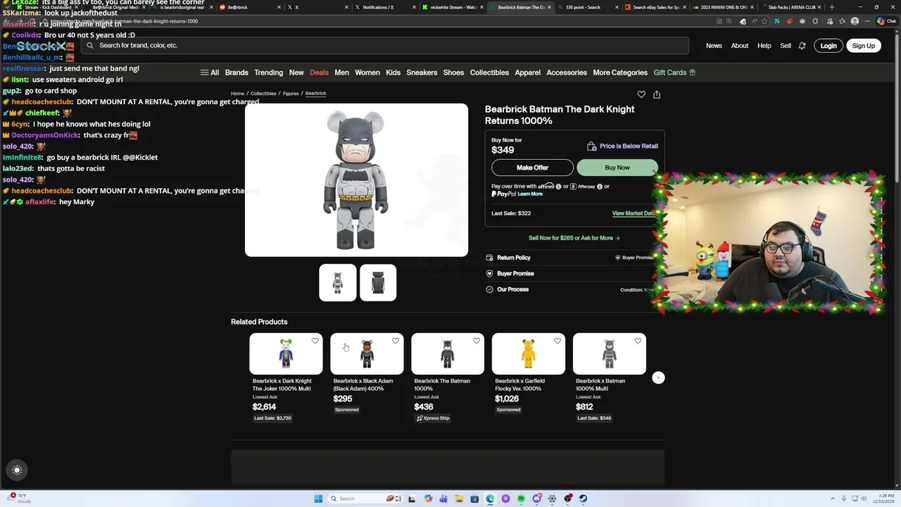This screenshot has height=507, width=901.
Task: Click the Buy Now button
Action: (617, 168)
